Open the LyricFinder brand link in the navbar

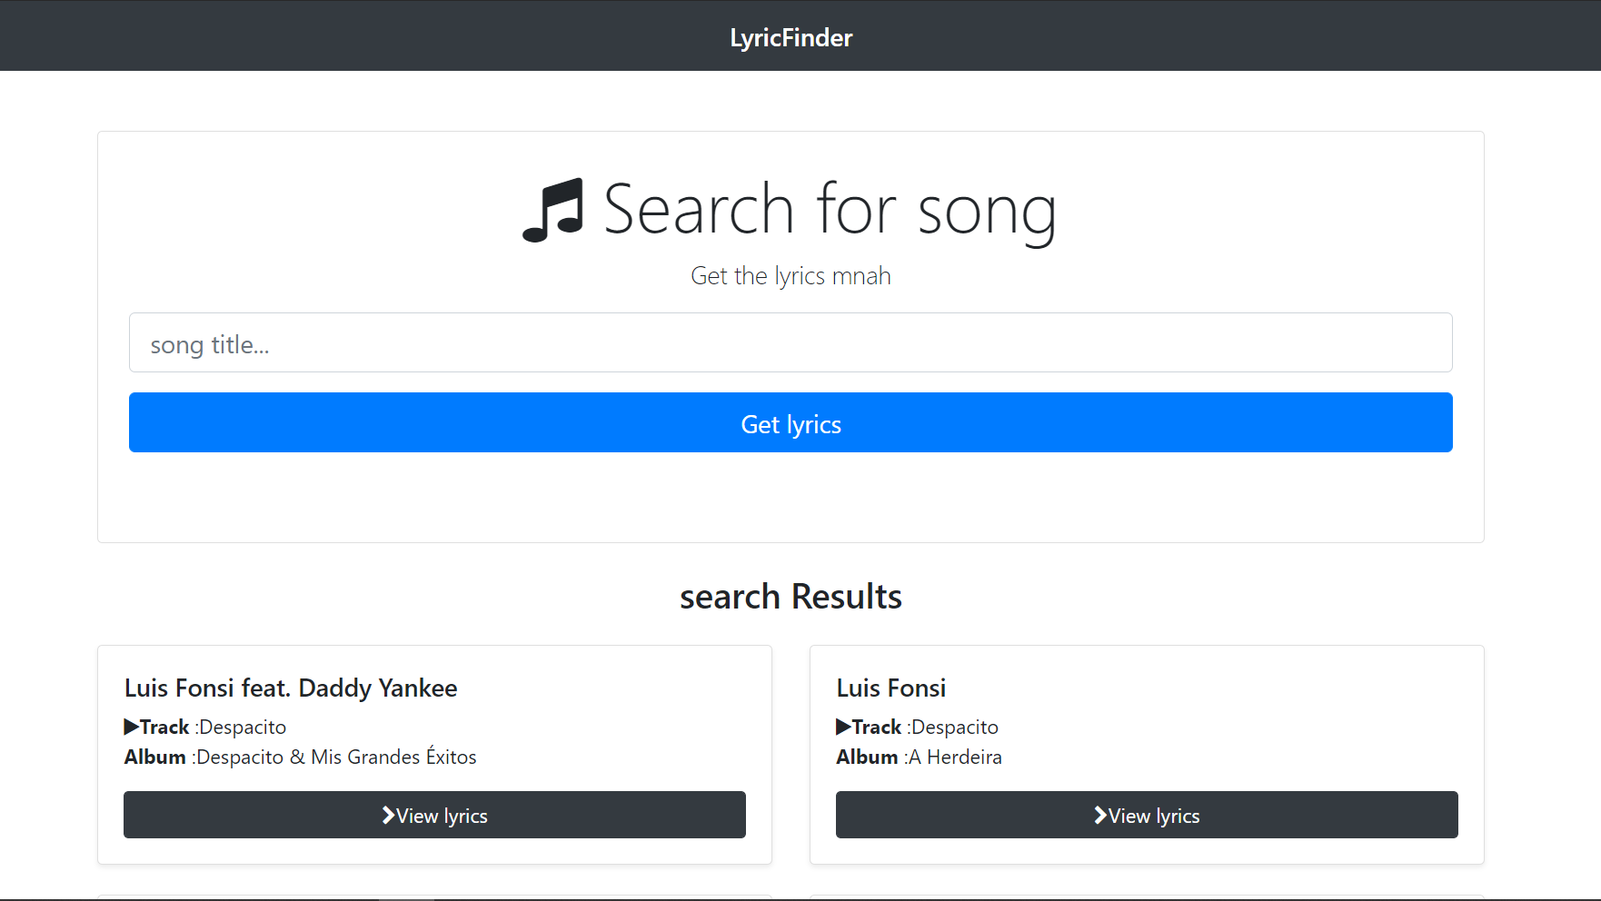point(791,37)
